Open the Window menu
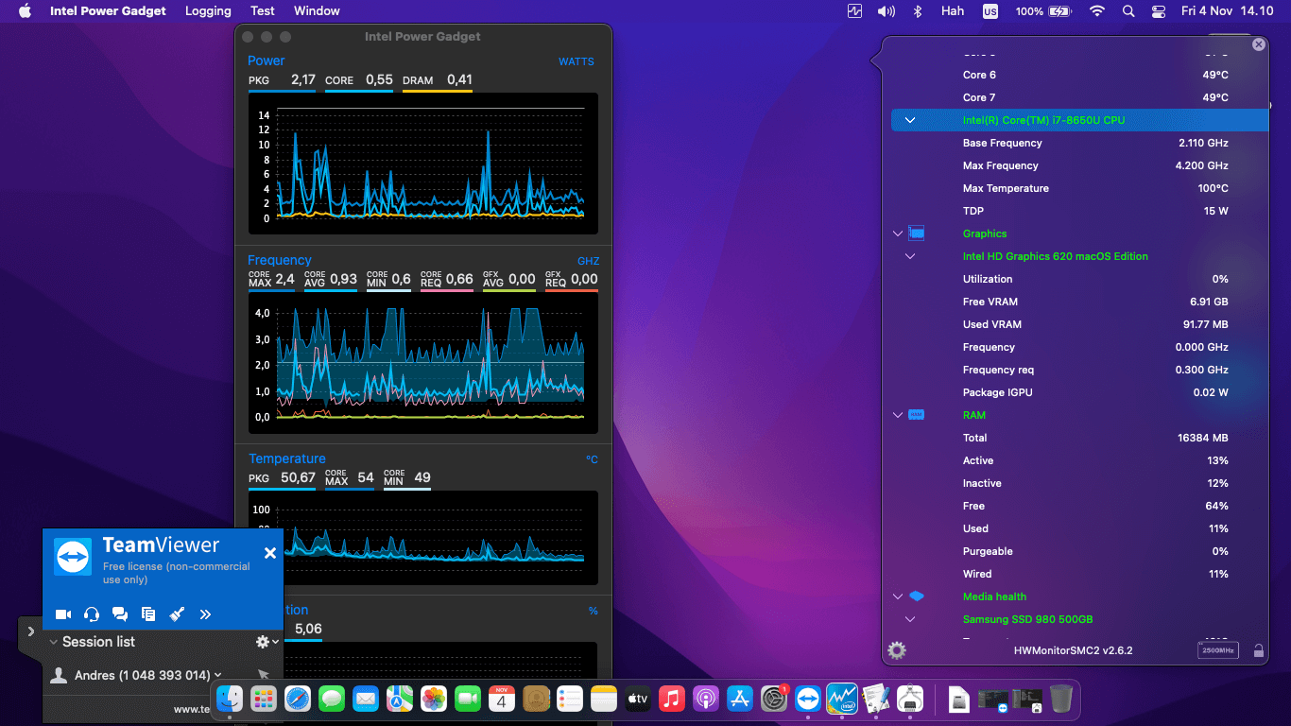This screenshot has width=1291, height=726. [317, 11]
